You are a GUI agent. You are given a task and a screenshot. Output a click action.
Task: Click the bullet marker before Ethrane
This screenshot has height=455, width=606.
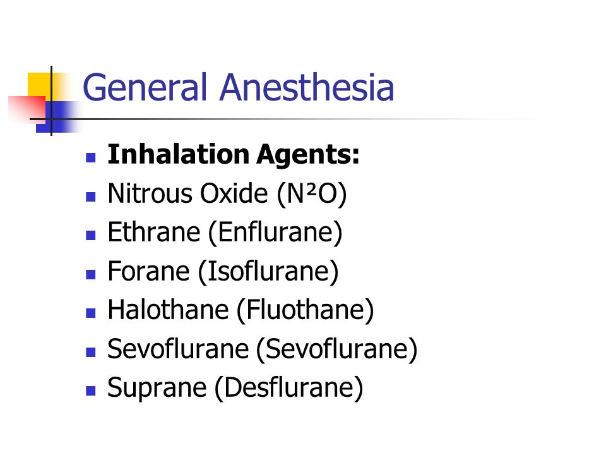click(91, 235)
